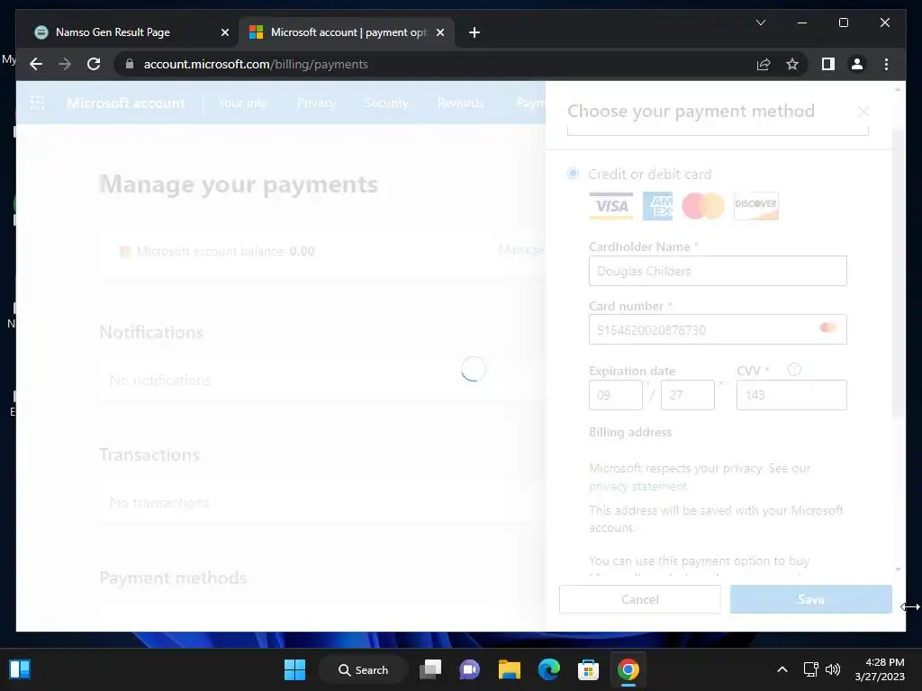Viewport: 922px width, 691px height.
Task: Launch Microsoft Teams Chat from the taskbar
Action: (x=469, y=669)
